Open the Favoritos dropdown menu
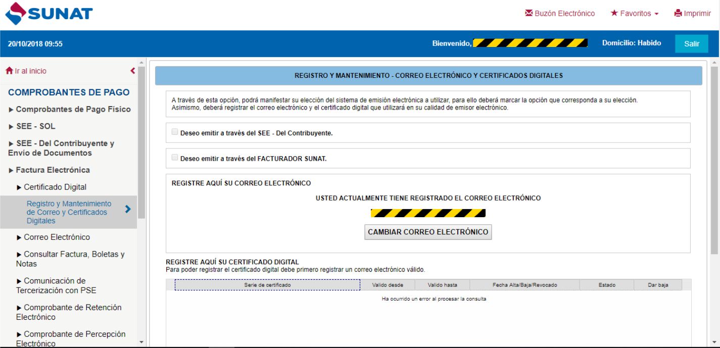The height and width of the screenshot is (348, 720). pyautogui.click(x=635, y=14)
